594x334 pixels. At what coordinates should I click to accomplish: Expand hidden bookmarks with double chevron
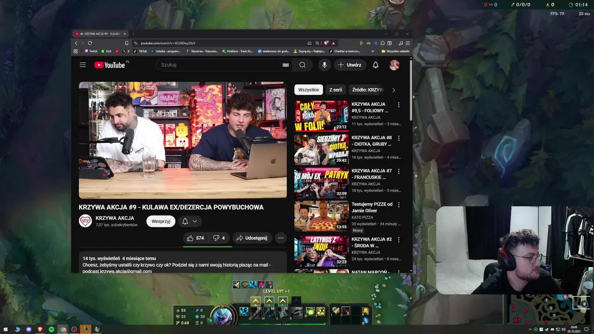point(373,51)
